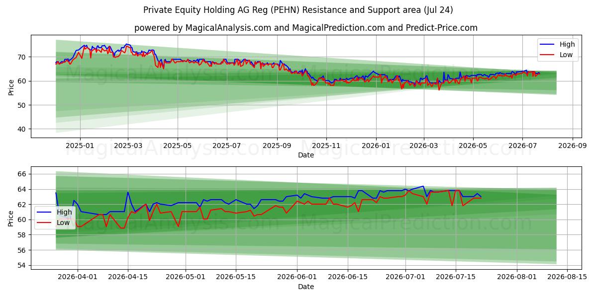The width and height of the screenshot is (597, 298).
Task: Click the 2025-11 tick label
Action: tap(326, 146)
